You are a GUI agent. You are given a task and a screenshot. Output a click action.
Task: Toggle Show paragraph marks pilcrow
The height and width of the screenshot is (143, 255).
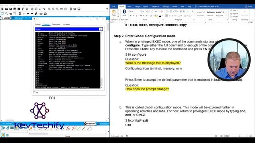(x=192, y=12)
